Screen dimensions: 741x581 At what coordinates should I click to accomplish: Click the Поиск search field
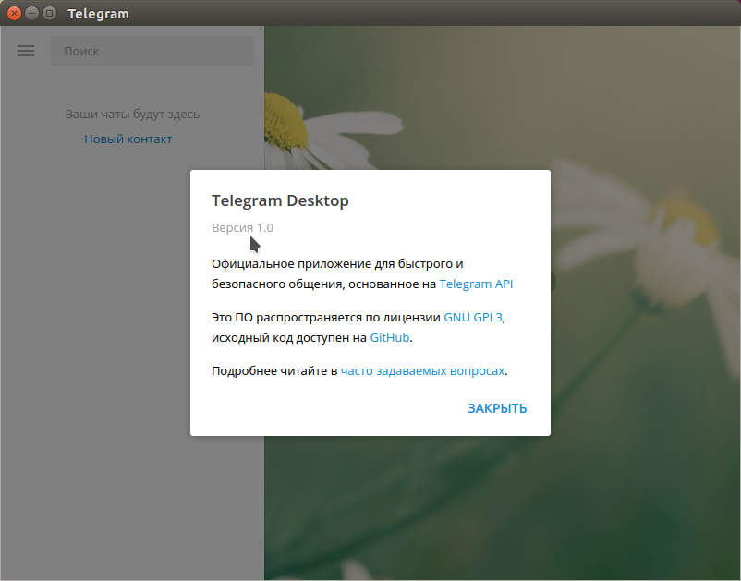point(152,51)
